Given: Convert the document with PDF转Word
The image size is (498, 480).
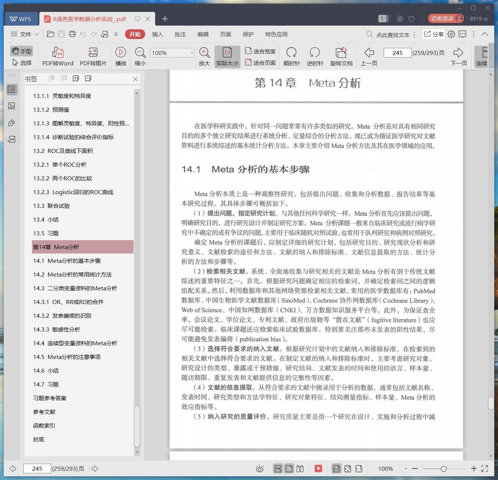Looking at the screenshot, I should (x=58, y=56).
